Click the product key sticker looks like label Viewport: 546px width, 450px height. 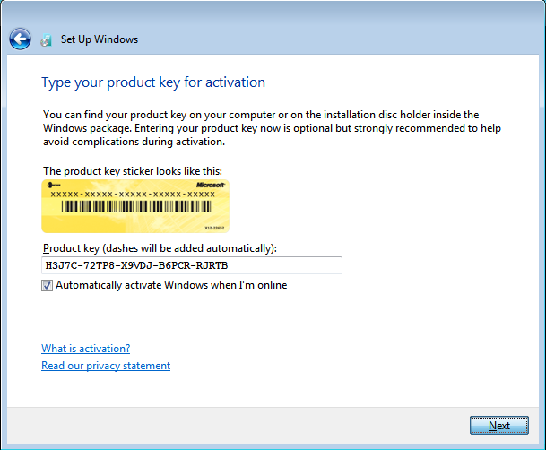pos(133,171)
